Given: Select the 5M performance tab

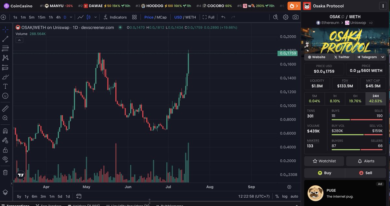Looking at the screenshot, I should click(314, 98).
